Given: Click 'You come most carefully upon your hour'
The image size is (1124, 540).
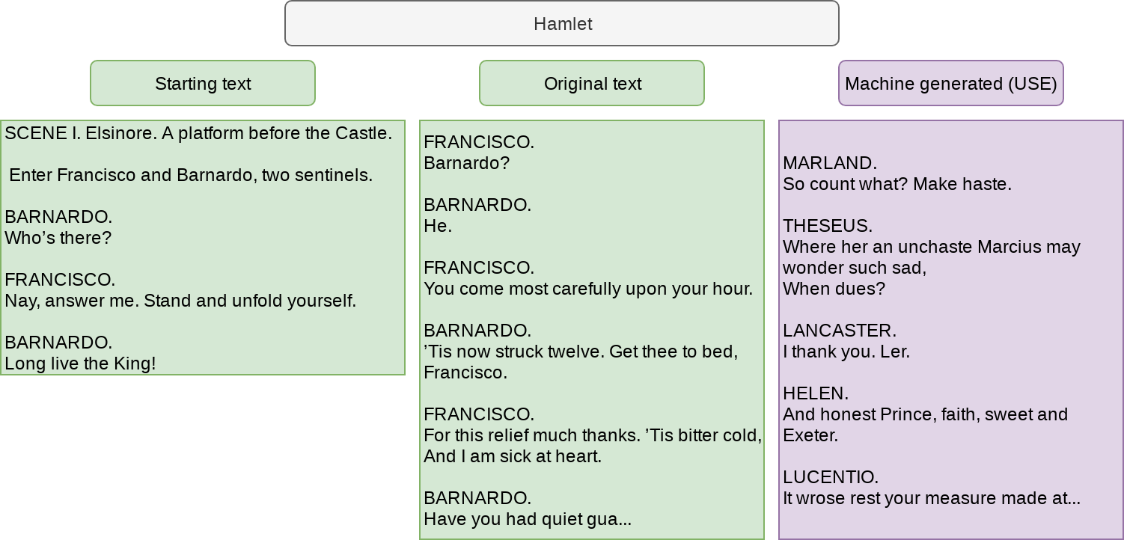Looking at the screenshot, I should [x=588, y=289].
